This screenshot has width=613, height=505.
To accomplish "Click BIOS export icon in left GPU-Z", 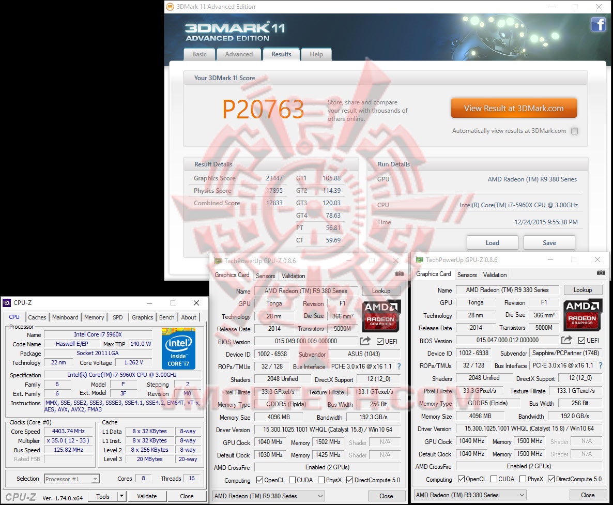I will point(365,341).
